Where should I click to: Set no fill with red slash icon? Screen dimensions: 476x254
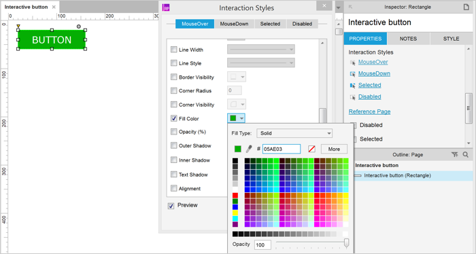311,149
